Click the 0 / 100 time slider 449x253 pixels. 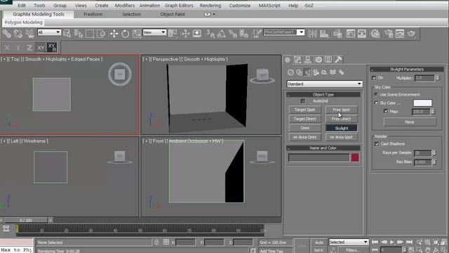(26, 220)
